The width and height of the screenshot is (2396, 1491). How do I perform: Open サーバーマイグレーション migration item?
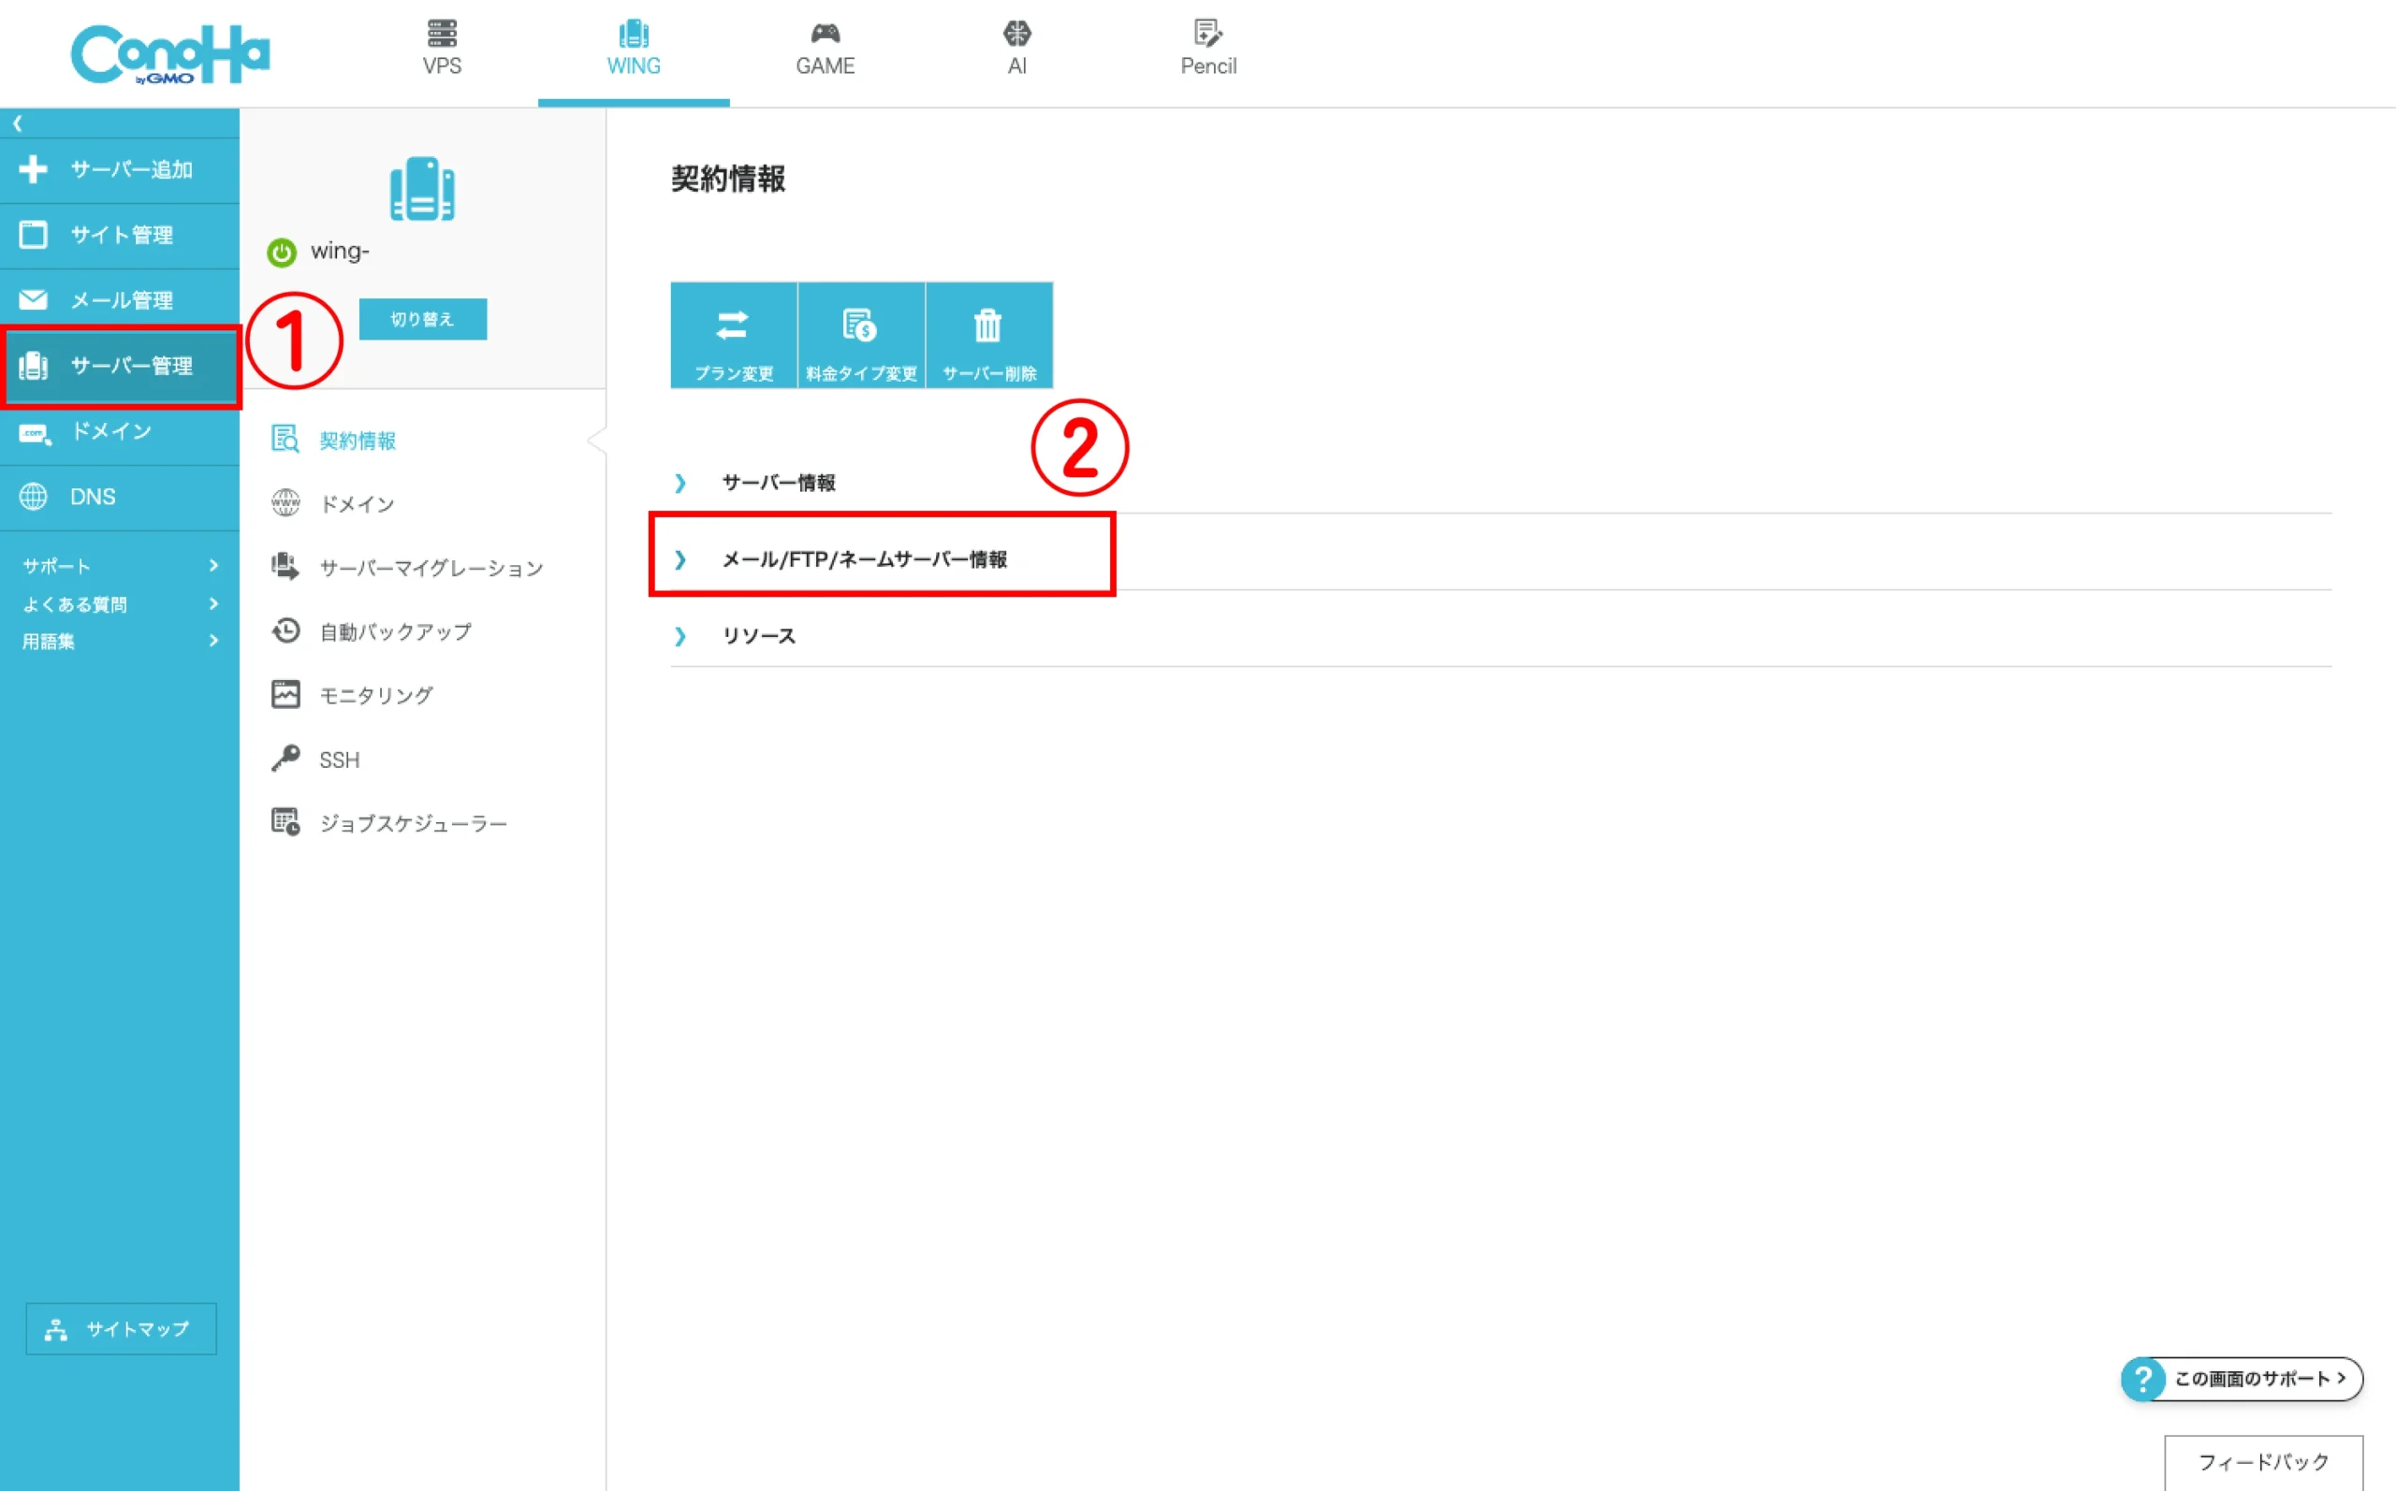click(431, 568)
